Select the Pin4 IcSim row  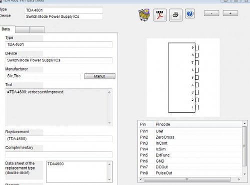point(190,149)
